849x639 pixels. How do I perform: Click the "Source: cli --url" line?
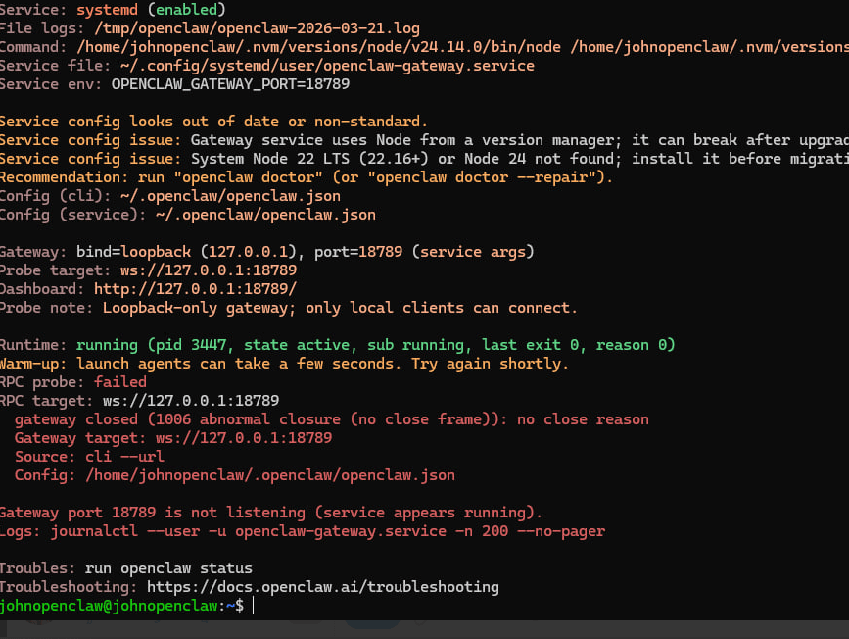[89, 457]
